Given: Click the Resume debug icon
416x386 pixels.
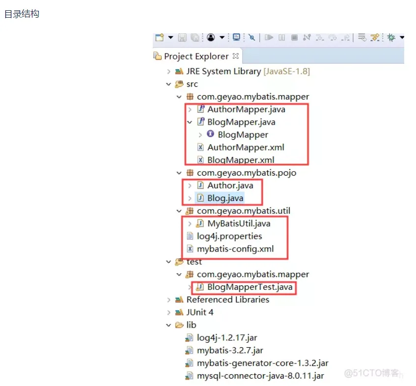Looking at the screenshot, I should tap(269, 38).
